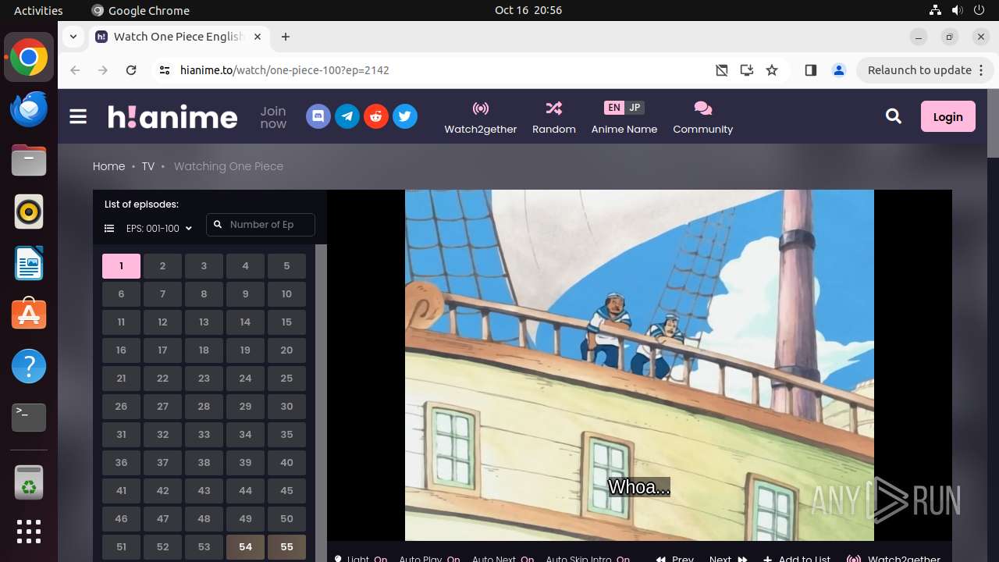Viewport: 999px width, 562px height.
Task: Open Rhythmbox from the dock
Action: coord(29,212)
